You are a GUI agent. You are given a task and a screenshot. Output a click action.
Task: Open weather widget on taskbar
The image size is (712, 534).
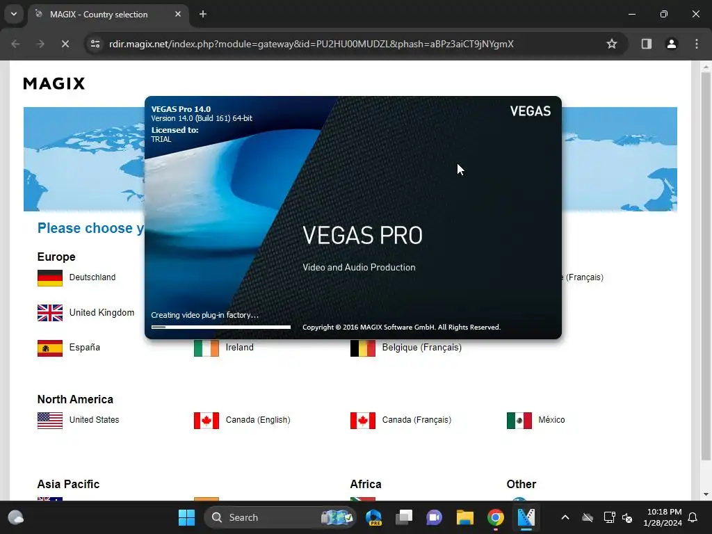pyautogui.click(x=16, y=517)
